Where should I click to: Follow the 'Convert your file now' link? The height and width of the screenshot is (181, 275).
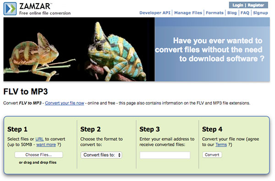click(x=65, y=103)
